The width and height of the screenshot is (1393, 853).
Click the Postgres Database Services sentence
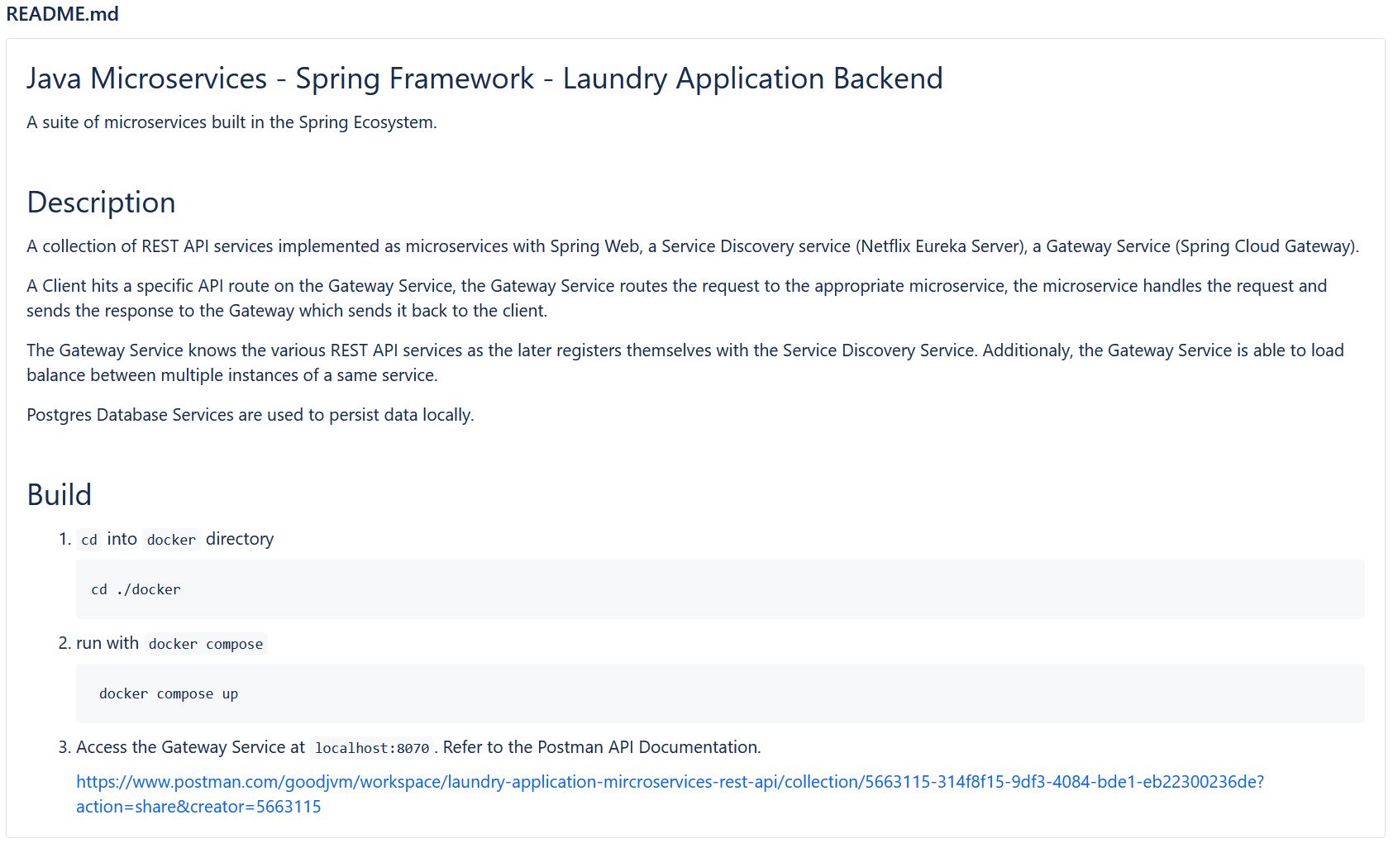(x=250, y=415)
